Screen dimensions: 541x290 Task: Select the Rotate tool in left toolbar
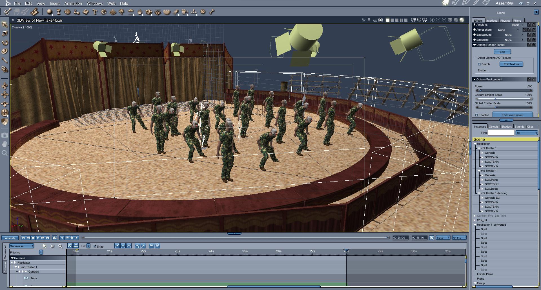pyautogui.click(x=5, y=43)
